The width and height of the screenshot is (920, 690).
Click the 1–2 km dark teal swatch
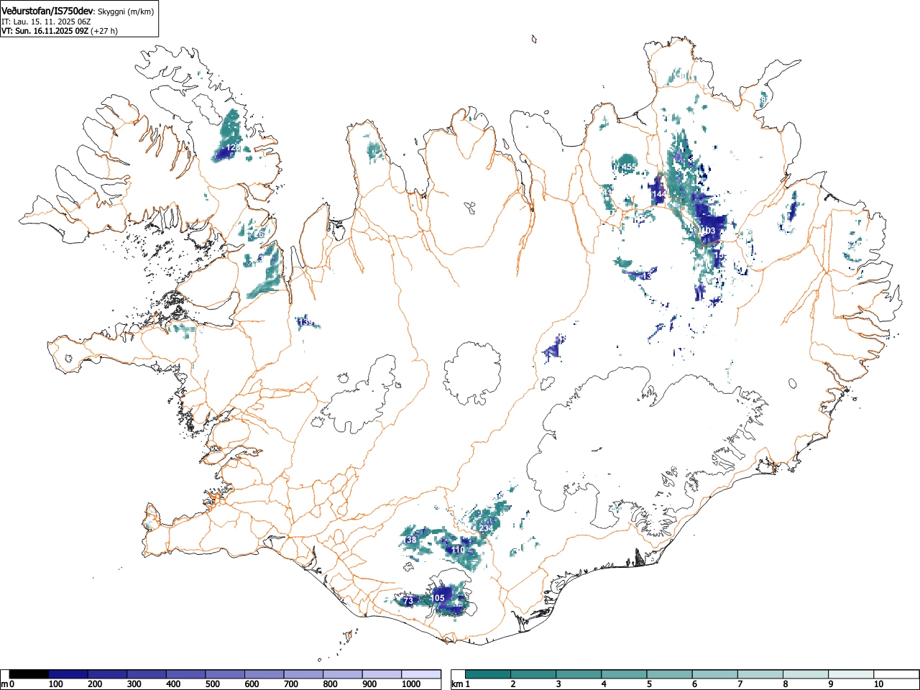(x=488, y=674)
